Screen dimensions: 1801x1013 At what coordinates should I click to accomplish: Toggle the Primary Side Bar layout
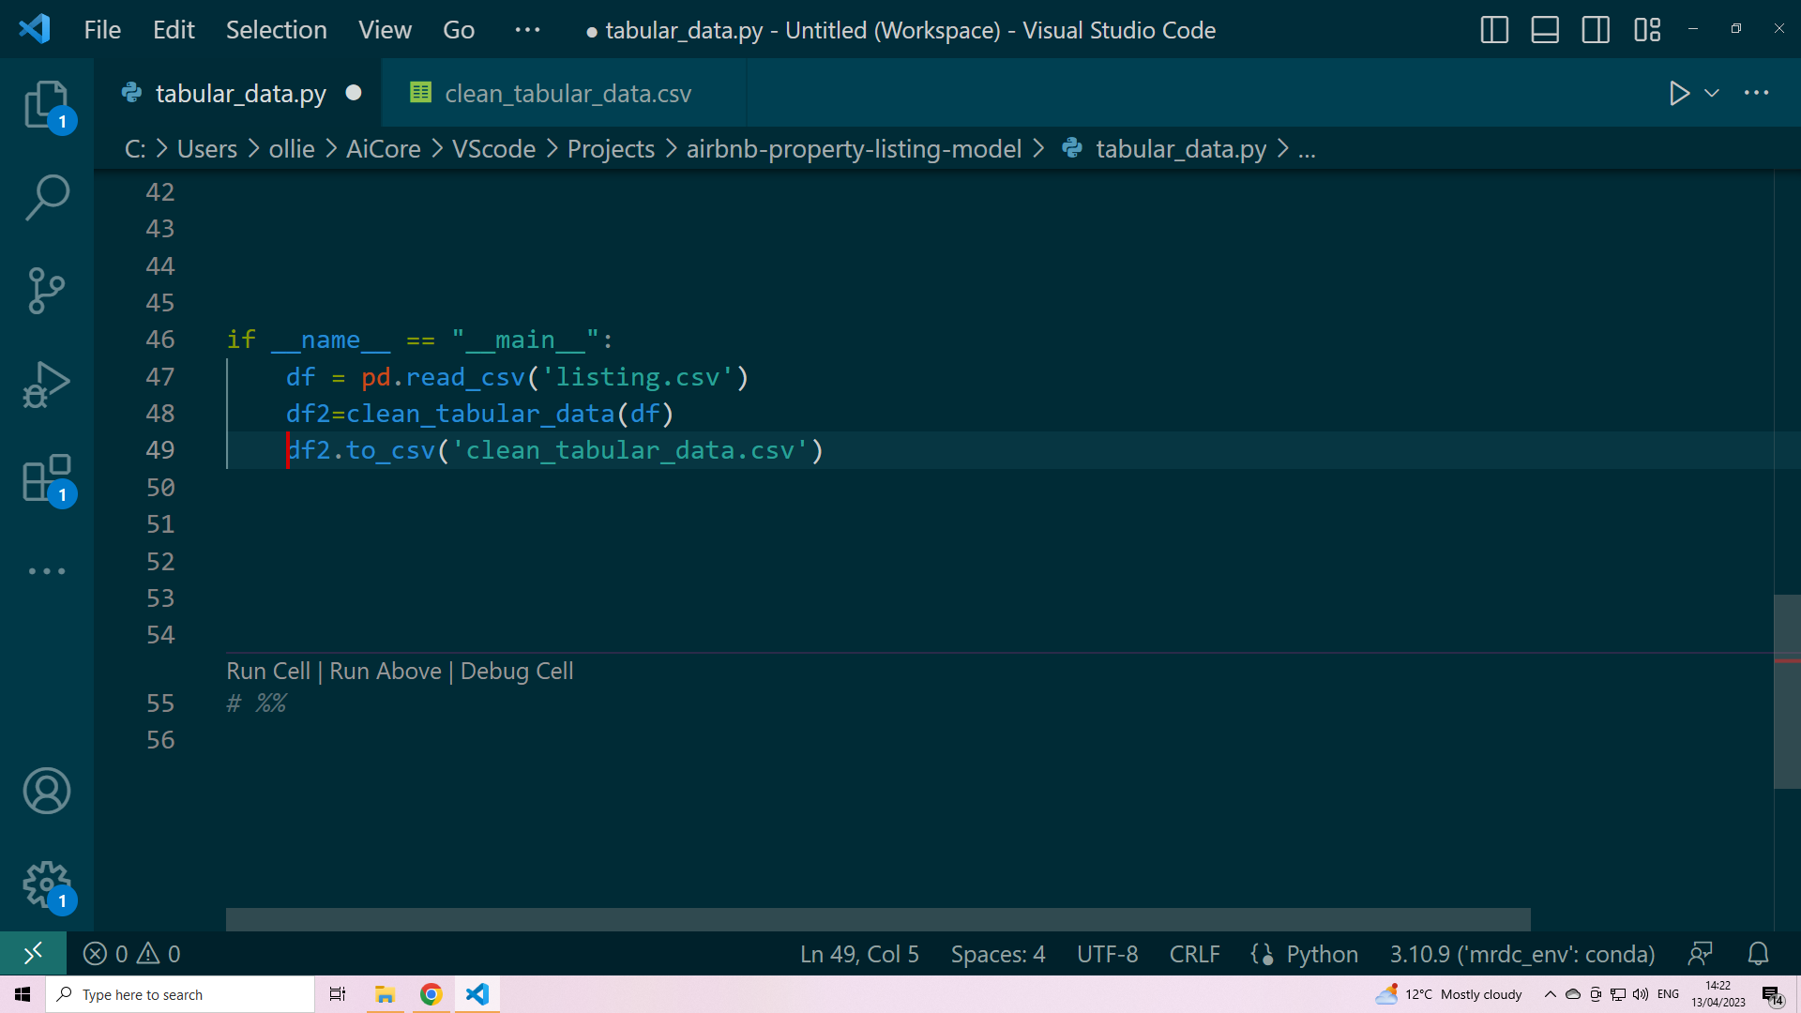[1494, 30]
